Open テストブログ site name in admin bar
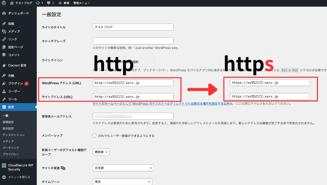Viewport: 327px width, 185px height. coord(23,3)
